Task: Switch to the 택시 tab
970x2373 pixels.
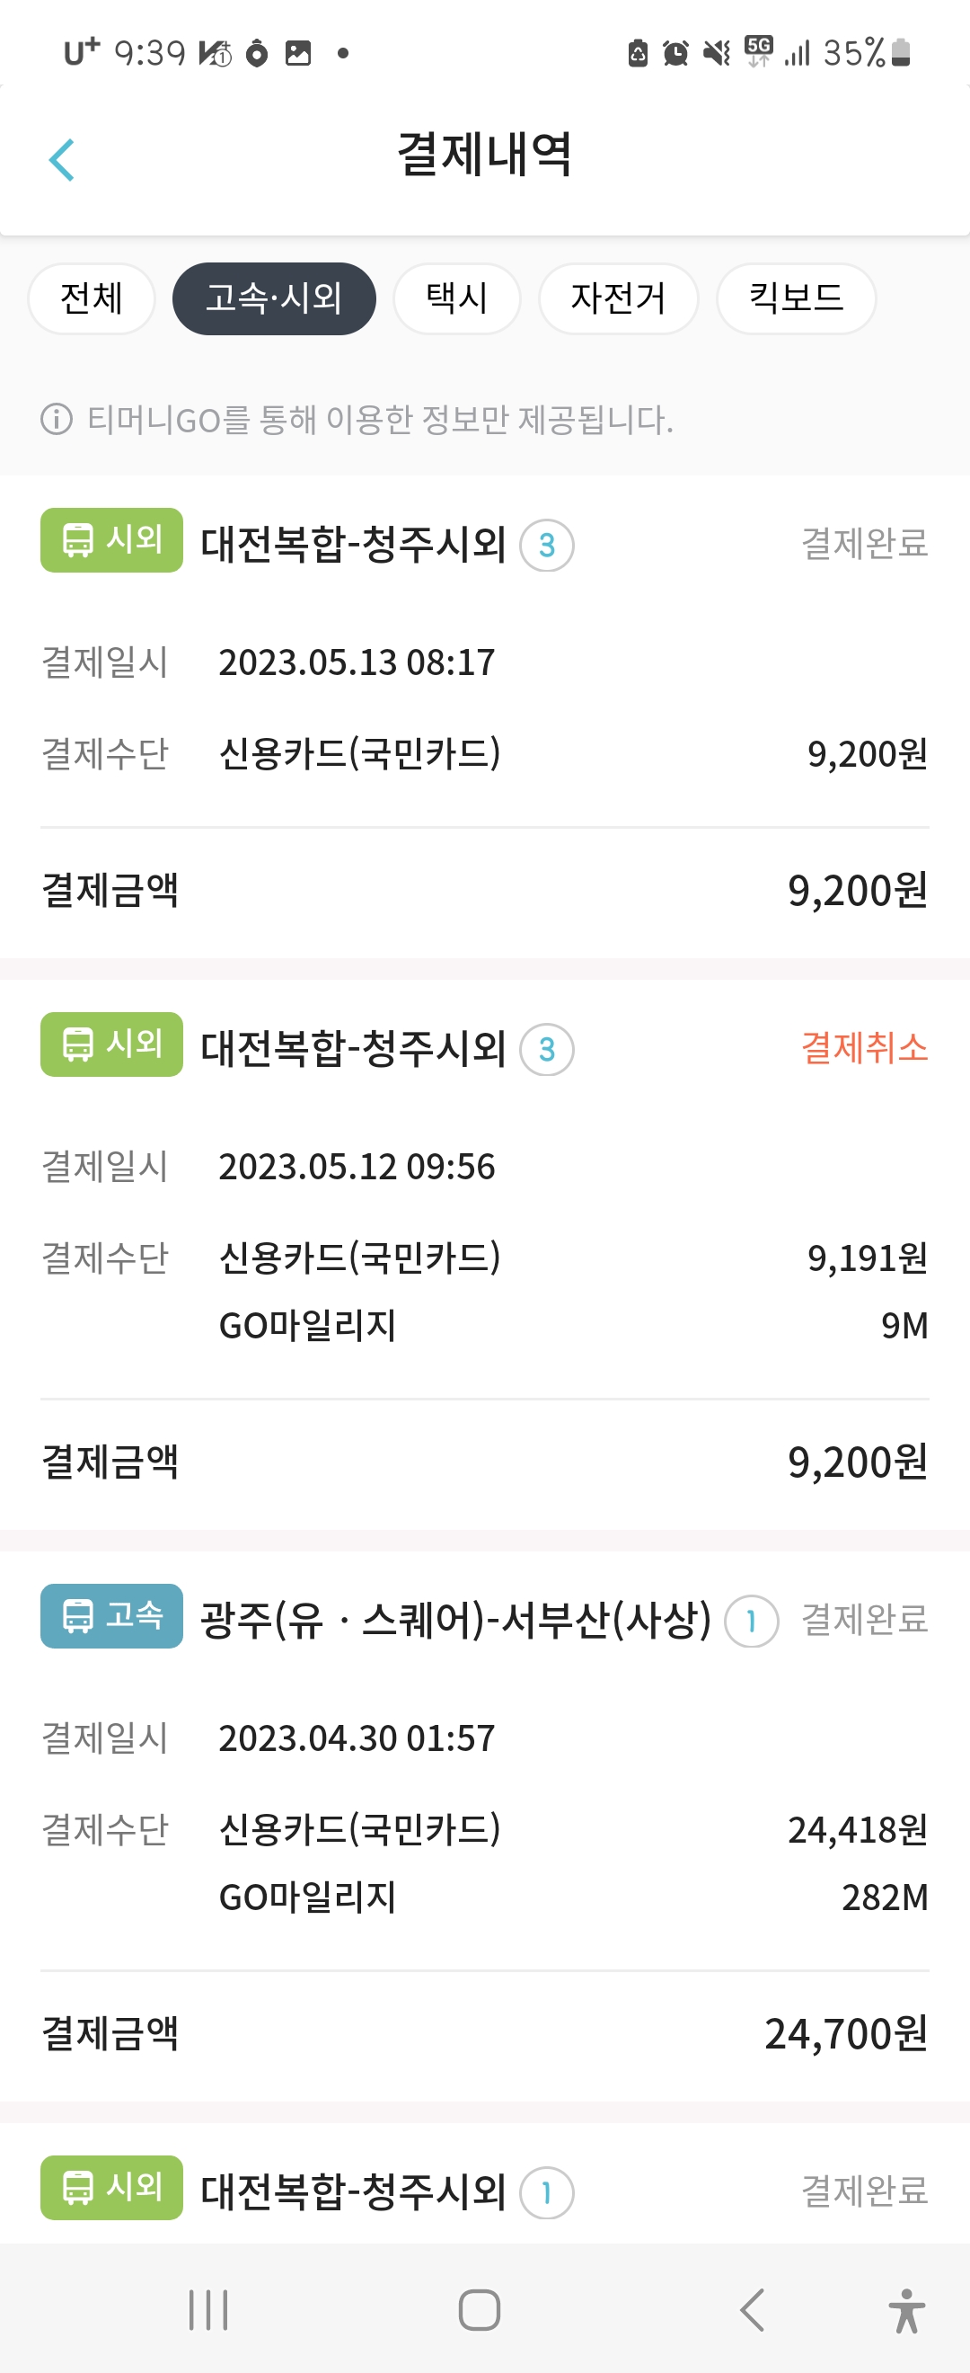Action: pyautogui.click(x=456, y=298)
